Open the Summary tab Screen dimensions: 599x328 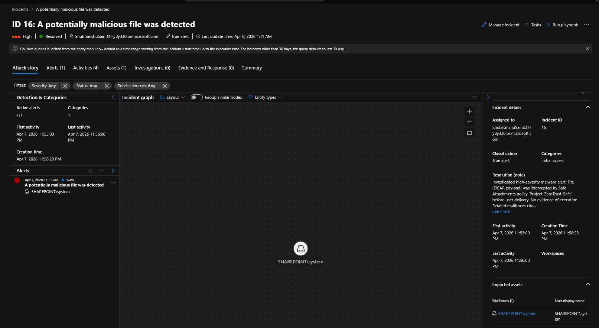tap(252, 68)
